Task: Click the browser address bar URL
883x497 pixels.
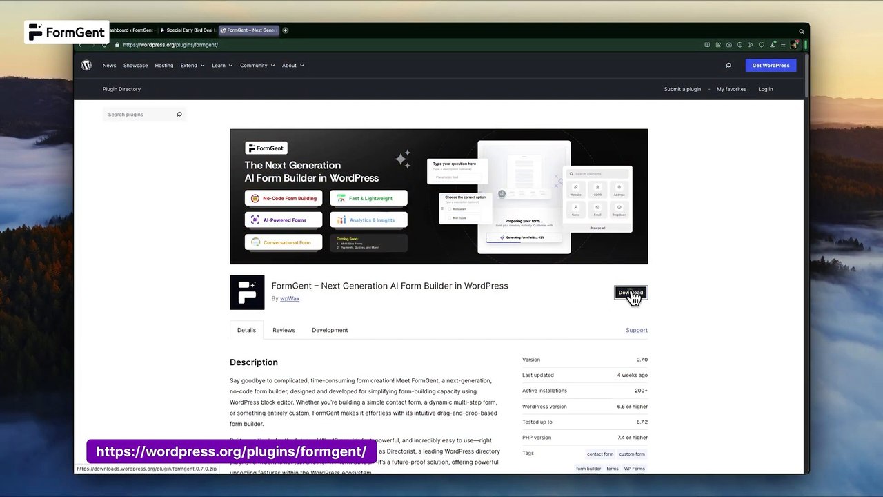Action: click(x=170, y=45)
